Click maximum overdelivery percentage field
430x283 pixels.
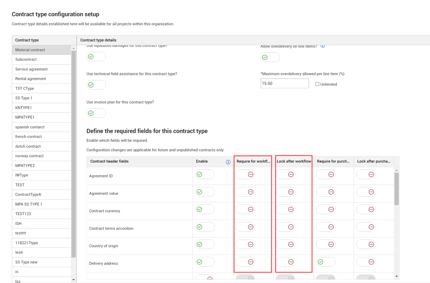pyautogui.click(x=285, y=83)
